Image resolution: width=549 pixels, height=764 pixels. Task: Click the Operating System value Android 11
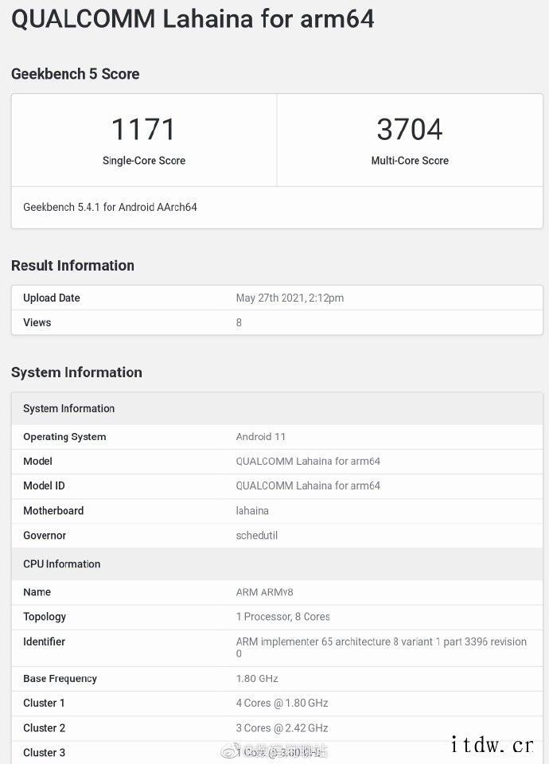coord(261,436)
